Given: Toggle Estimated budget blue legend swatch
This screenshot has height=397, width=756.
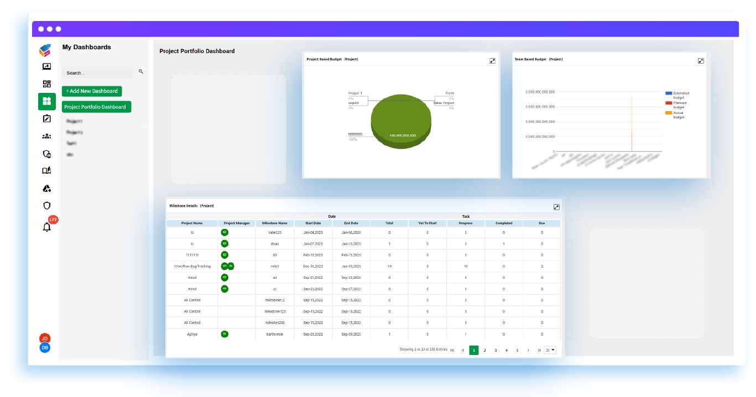Looking at the screenshot, I should coord(669,93).
